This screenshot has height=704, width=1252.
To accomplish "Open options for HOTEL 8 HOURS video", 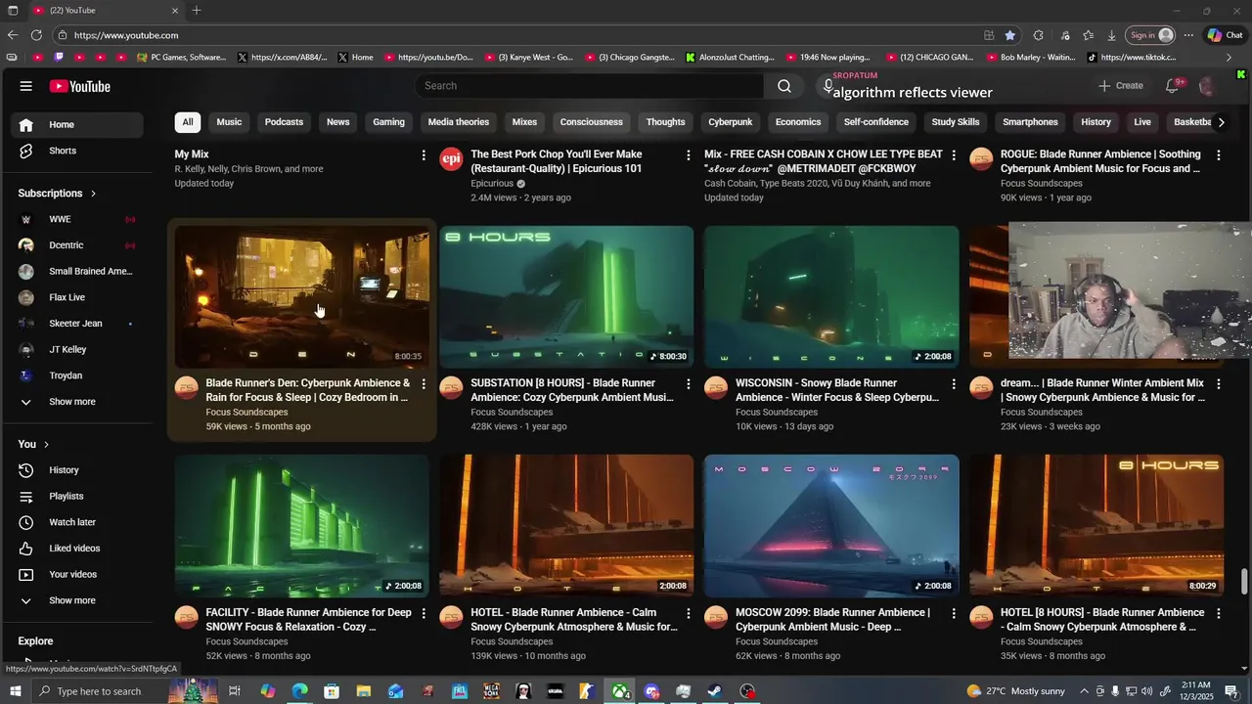I will point(1218,613).
